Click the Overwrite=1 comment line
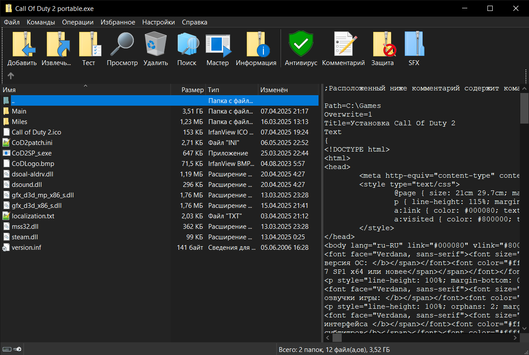Image resolution: width=529 pixels, height=355 pixels. 348,114
